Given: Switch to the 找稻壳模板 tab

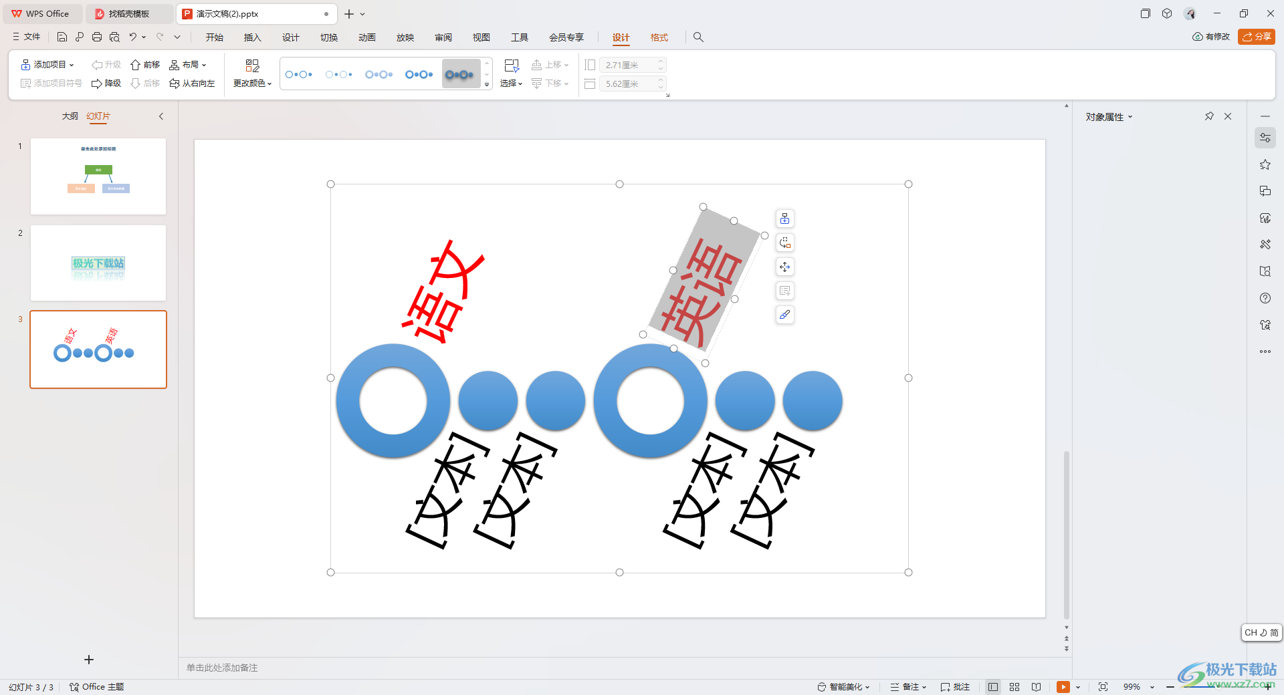Looking at the screenshot, I should (x=129, y=13).
